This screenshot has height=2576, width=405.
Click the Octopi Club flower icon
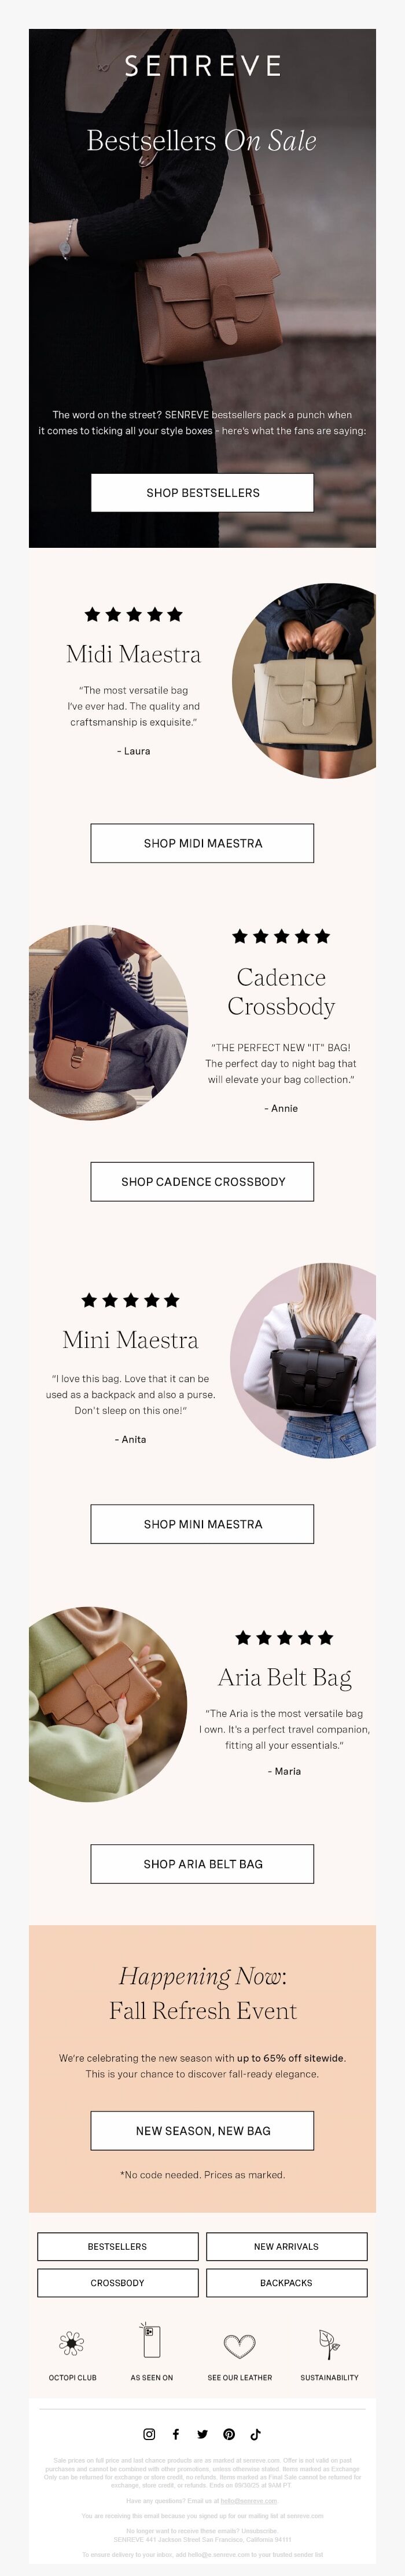pyautogui.click(x=72, y=2343)
